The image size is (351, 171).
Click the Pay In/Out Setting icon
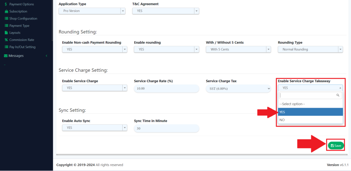tap(6, 47)
